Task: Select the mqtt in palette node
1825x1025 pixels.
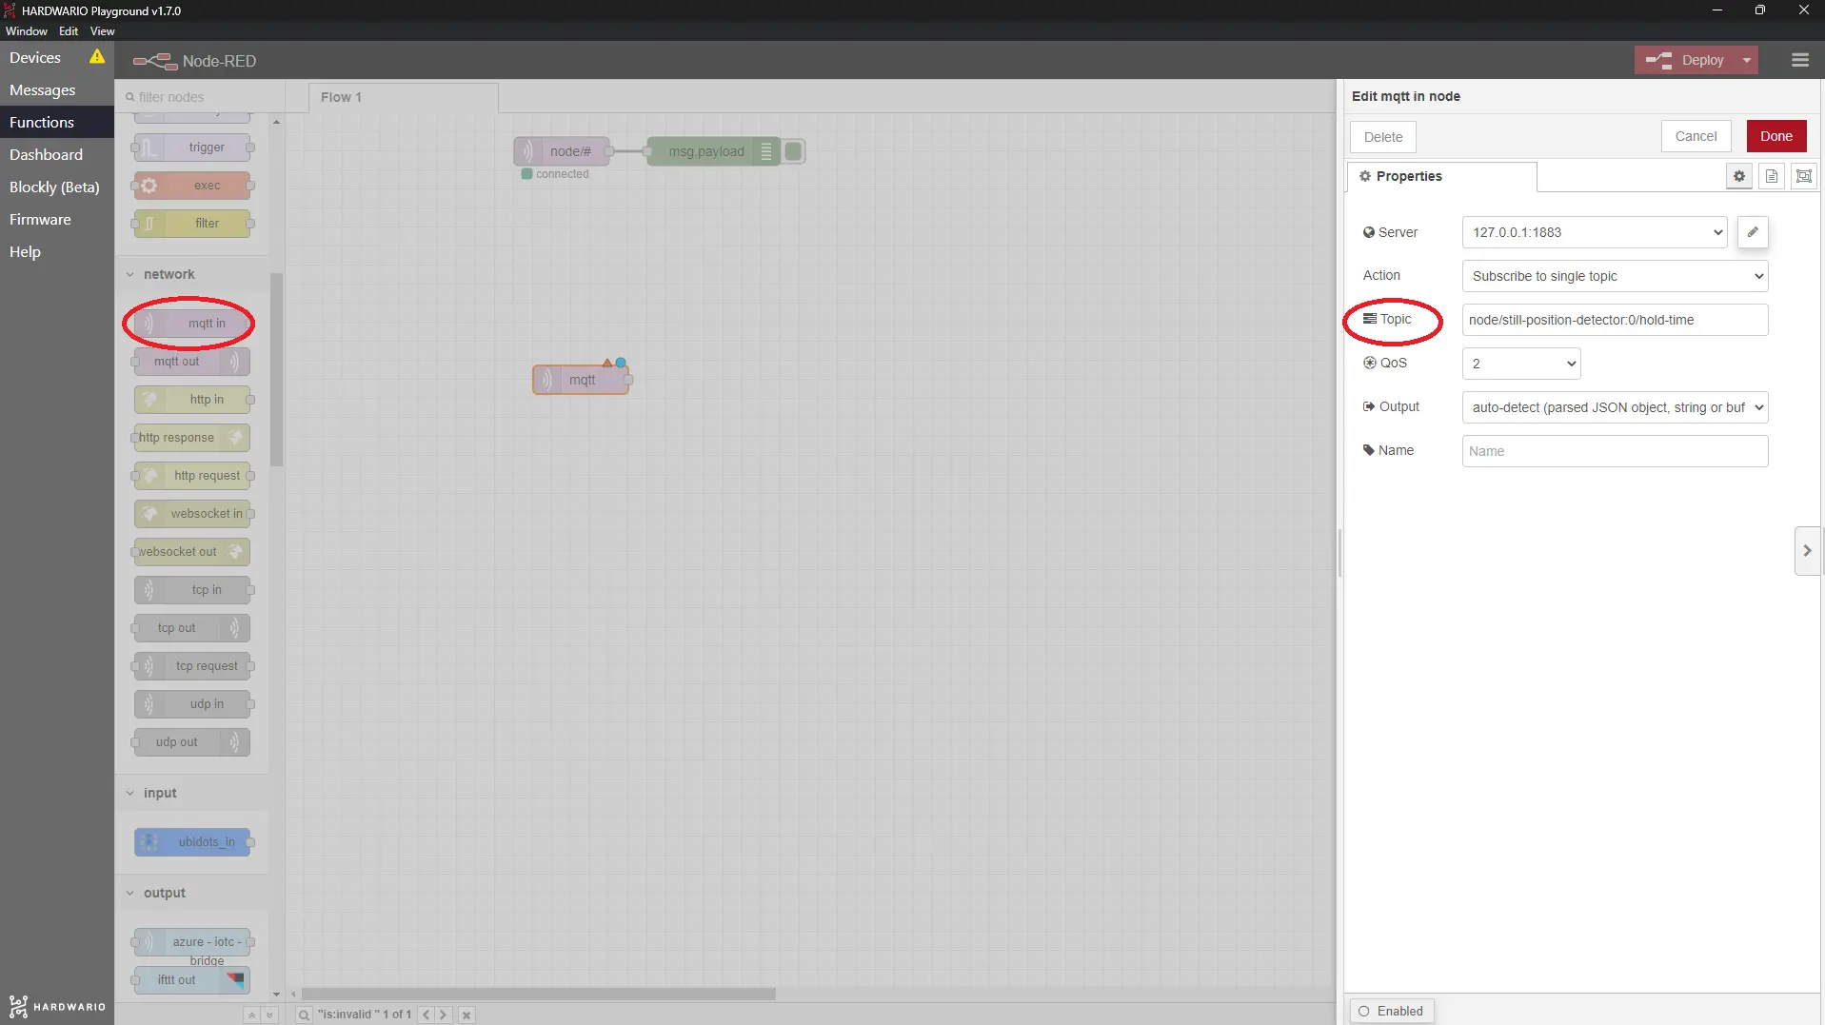Action: point(192,324)
